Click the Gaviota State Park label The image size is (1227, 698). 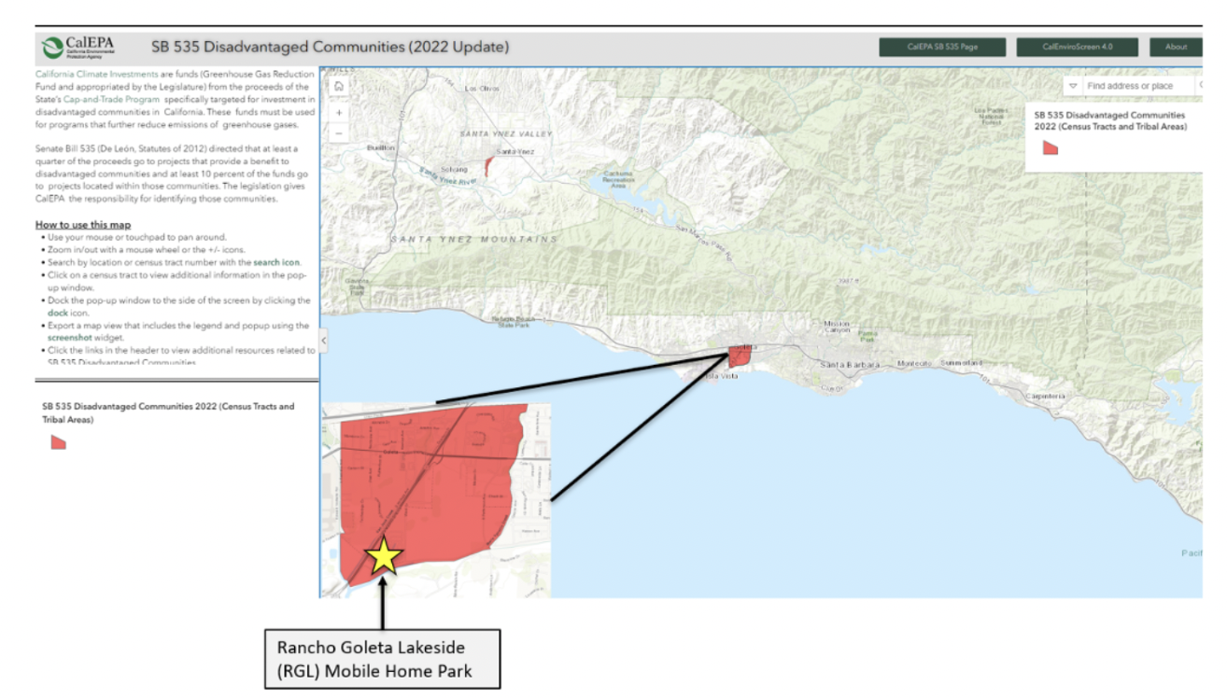point(356,286)
